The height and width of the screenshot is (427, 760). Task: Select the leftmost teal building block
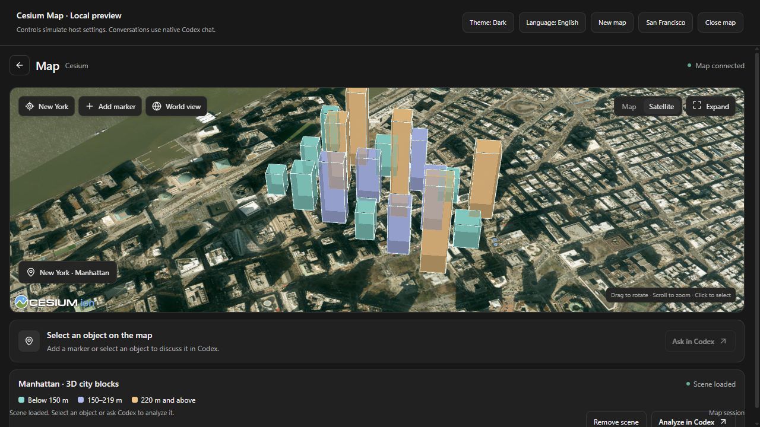point(276,180)
